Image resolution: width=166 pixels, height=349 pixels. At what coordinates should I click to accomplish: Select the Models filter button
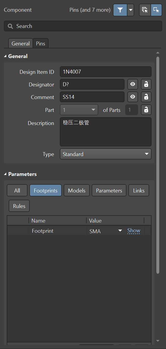[77, 190]
